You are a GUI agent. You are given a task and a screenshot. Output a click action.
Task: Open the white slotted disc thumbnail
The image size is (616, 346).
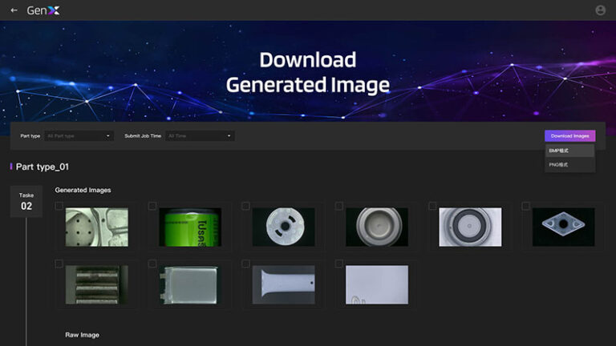(284, 227)
